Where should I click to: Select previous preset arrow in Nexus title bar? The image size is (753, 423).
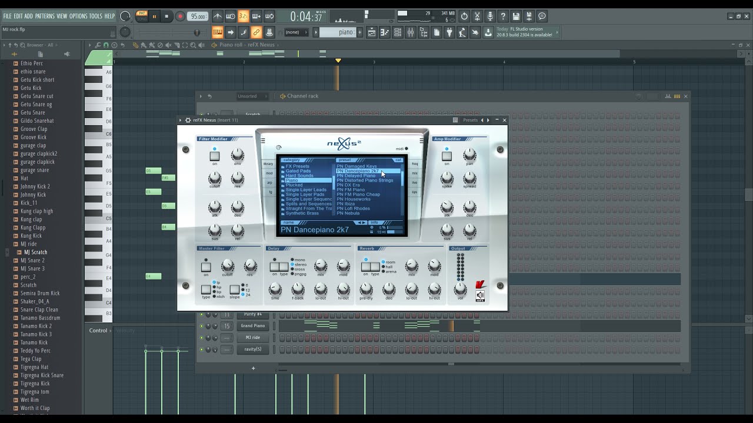pos(482,120)
